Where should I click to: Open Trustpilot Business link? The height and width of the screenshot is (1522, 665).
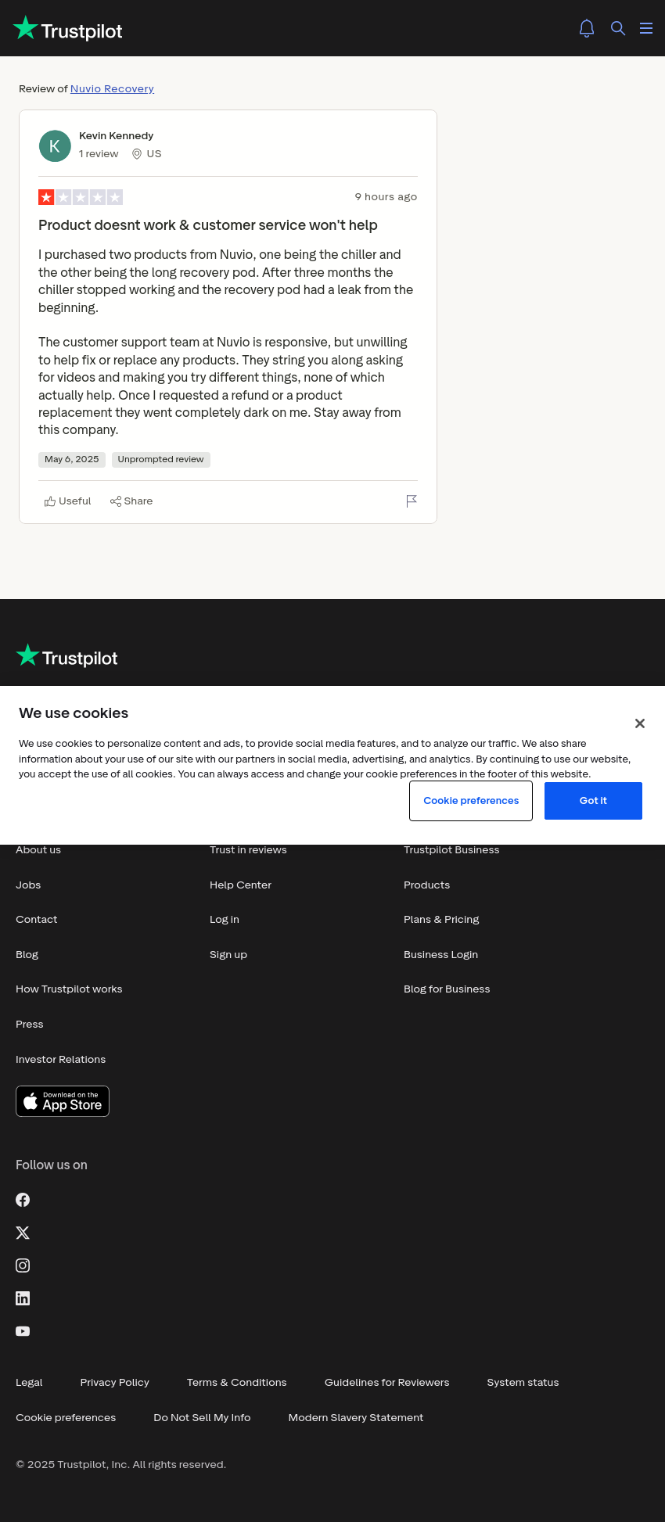(451, 850)
